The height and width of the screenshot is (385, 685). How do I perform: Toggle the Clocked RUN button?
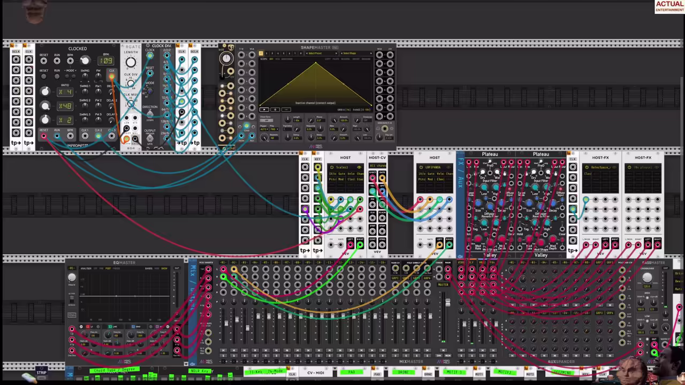point(57,76)
